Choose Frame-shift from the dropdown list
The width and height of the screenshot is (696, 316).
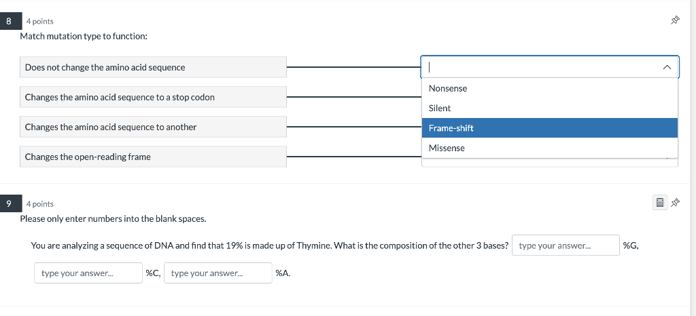[549, 128]
